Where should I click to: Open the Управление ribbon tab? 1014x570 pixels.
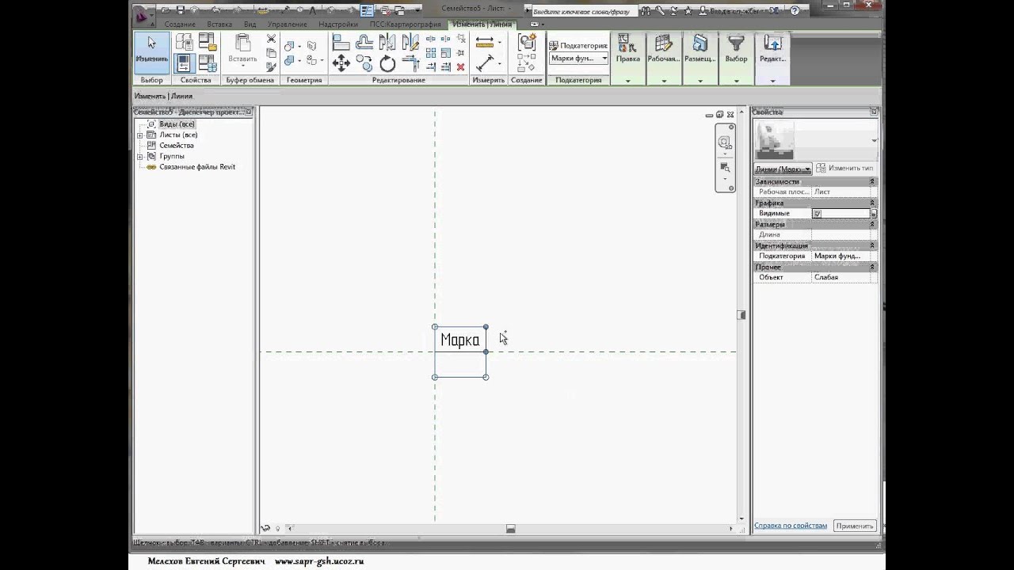[x=287, y=25]
